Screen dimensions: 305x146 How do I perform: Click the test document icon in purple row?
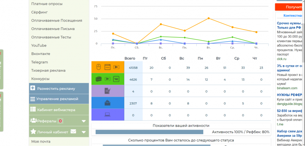[108, 91]
